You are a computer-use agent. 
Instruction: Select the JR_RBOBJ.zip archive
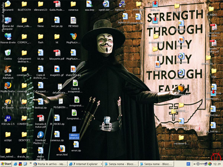click(57, 118)
